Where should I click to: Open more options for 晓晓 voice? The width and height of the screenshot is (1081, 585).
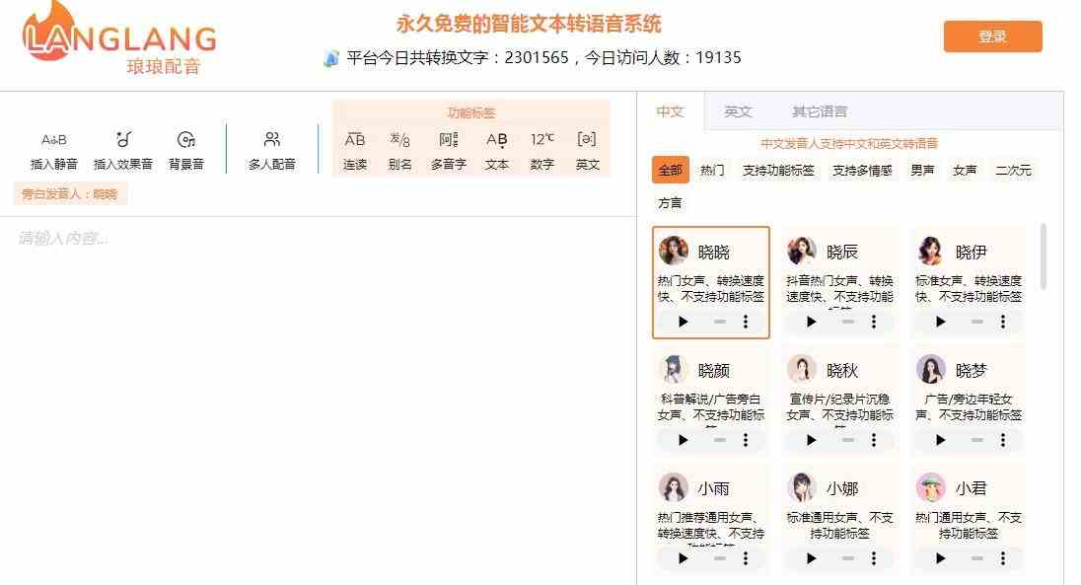(x=746, y=322)
